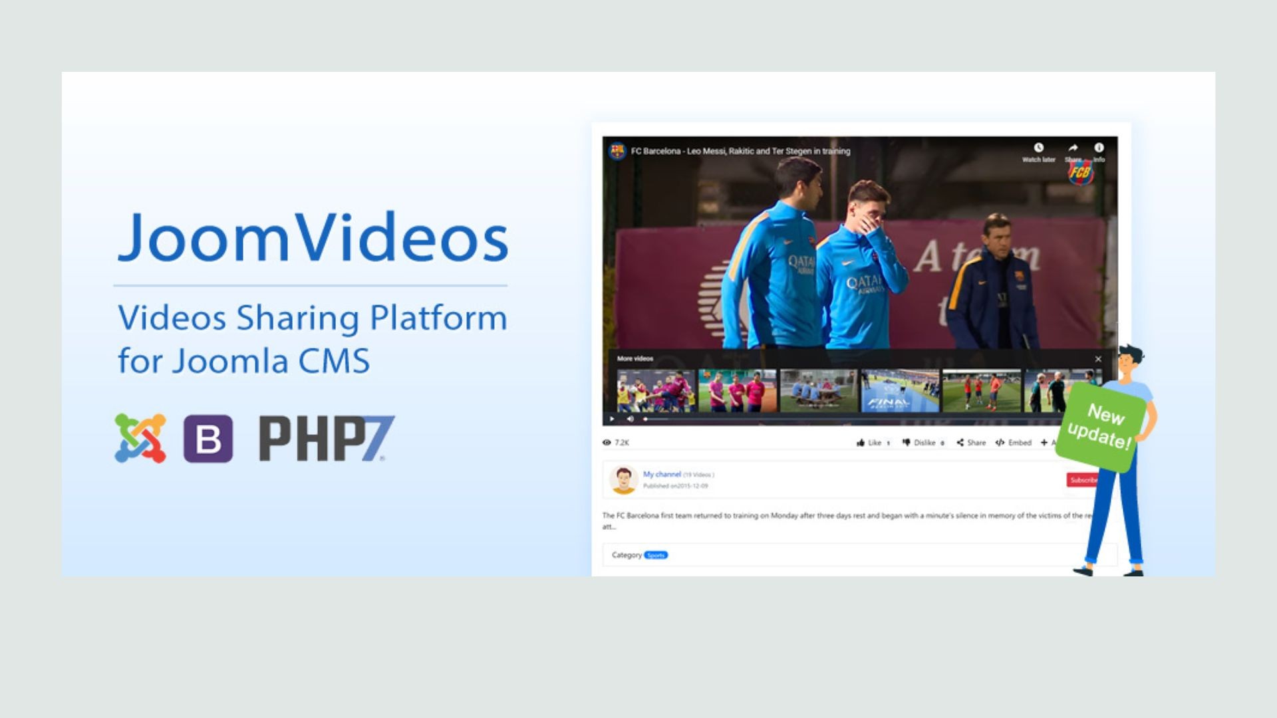
Task: Click the Embed code button
Action: click(1013, 443)
